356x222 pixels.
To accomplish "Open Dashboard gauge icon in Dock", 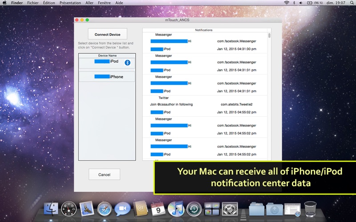I will point(69,209).
